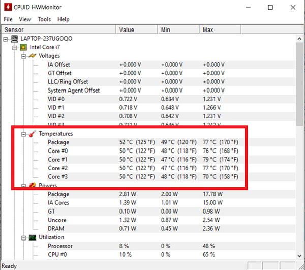Select the VID #1 row

click(171, 108)
